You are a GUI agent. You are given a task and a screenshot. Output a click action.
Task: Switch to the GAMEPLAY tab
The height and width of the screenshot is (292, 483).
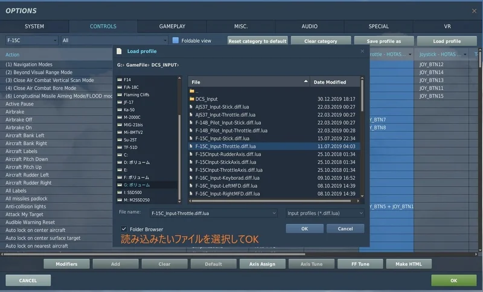point(172,26)
